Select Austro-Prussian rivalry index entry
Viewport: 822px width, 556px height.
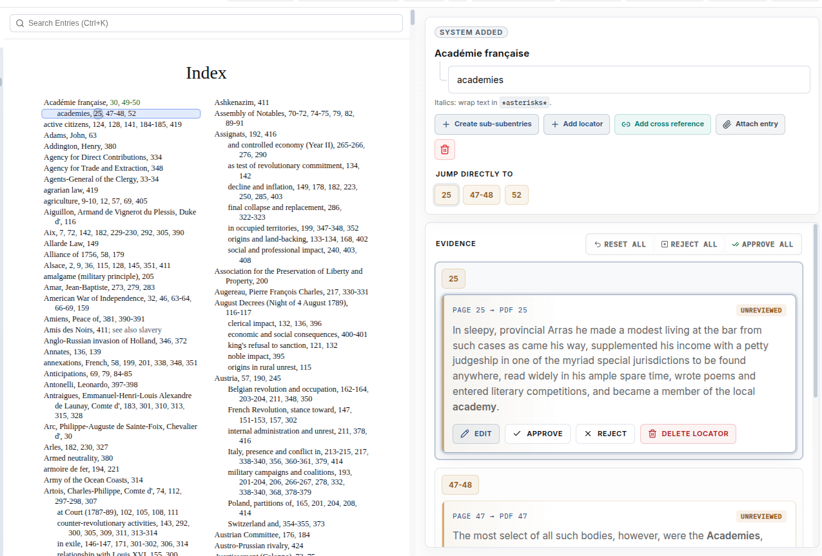[x=259, y=546]
